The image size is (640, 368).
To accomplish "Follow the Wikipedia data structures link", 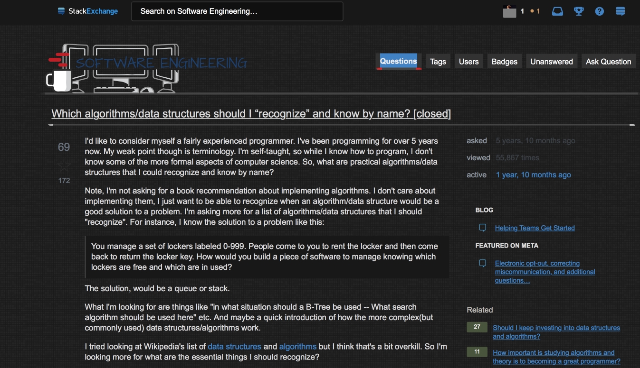I will 234,347.
